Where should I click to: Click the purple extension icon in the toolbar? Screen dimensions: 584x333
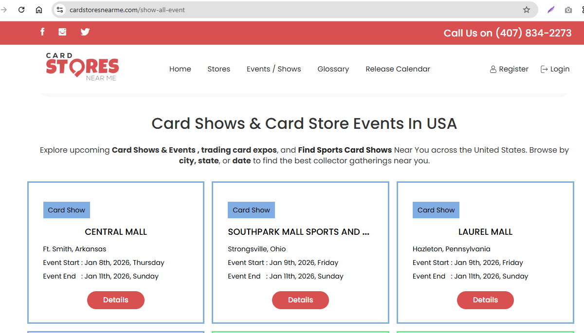pyautogui.click(x=550, y=9)
